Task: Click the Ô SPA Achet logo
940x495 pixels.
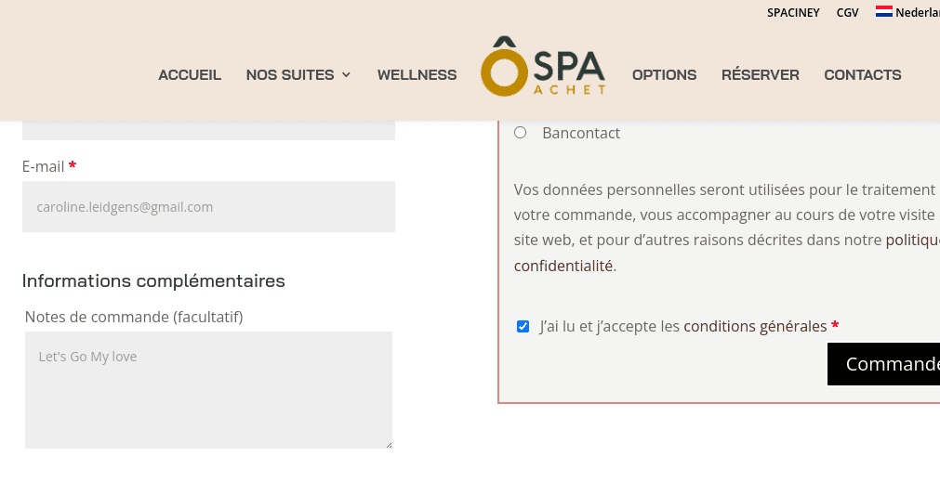Action: click(x=543, y=67)
